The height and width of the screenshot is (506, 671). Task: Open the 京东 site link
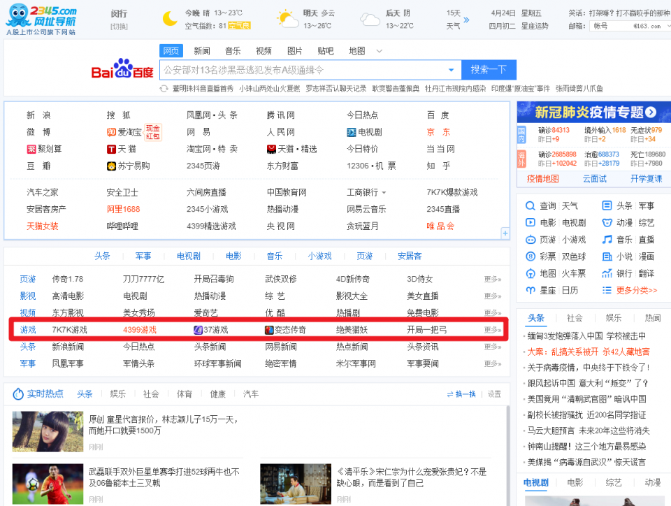(x=438, y=132)
